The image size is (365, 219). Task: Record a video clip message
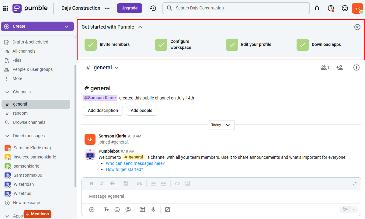pos(142,209)
